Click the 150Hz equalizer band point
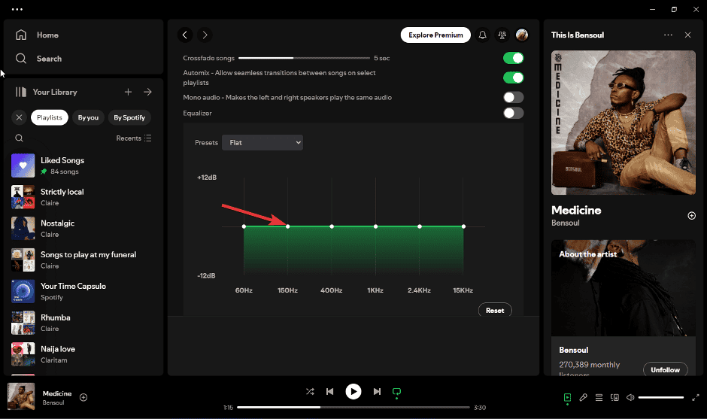The height and width of the screenshot is (419, 707). point(287,226)
